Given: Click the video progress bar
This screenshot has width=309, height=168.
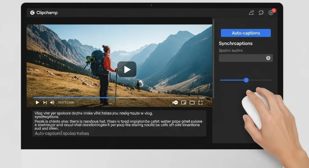Looking at the screenshot, I should [x=115, y=97].
